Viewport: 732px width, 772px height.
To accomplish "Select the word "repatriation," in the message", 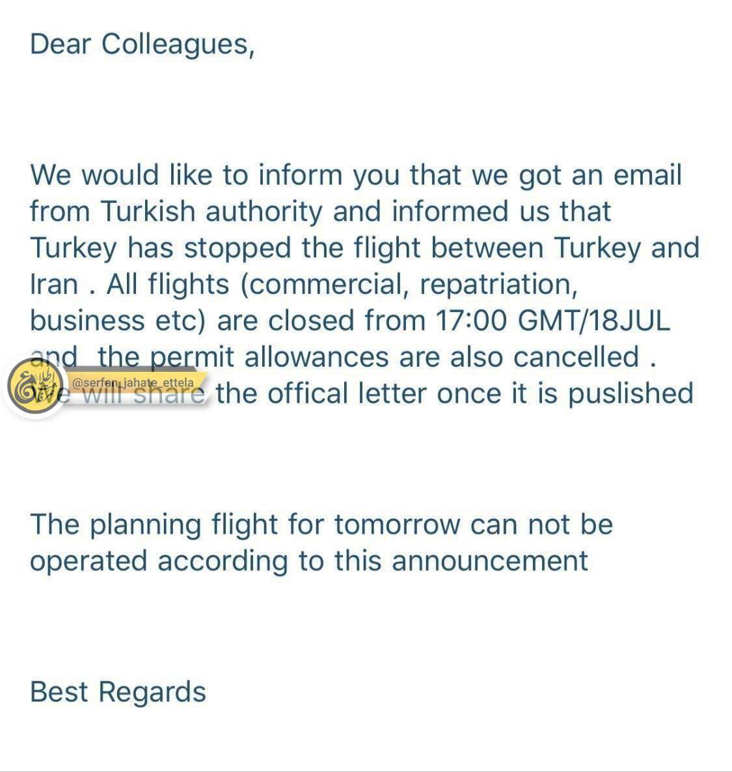I will (498, 286).
